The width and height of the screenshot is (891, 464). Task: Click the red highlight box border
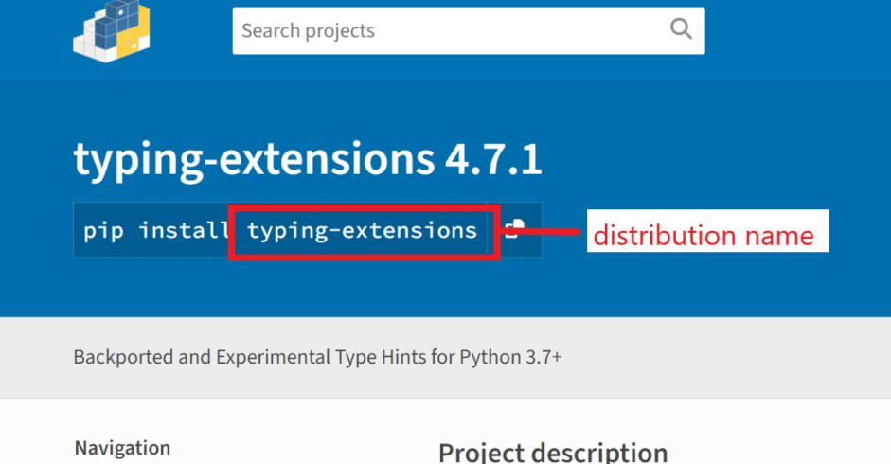(364, 208)
